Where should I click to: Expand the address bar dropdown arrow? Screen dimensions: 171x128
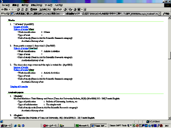coord(160,14)
